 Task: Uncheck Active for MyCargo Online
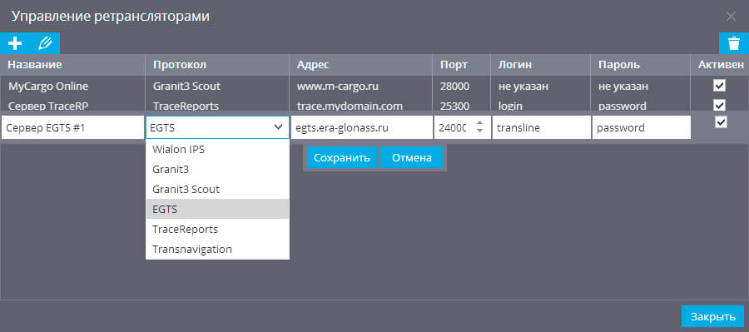pos(719,86)
